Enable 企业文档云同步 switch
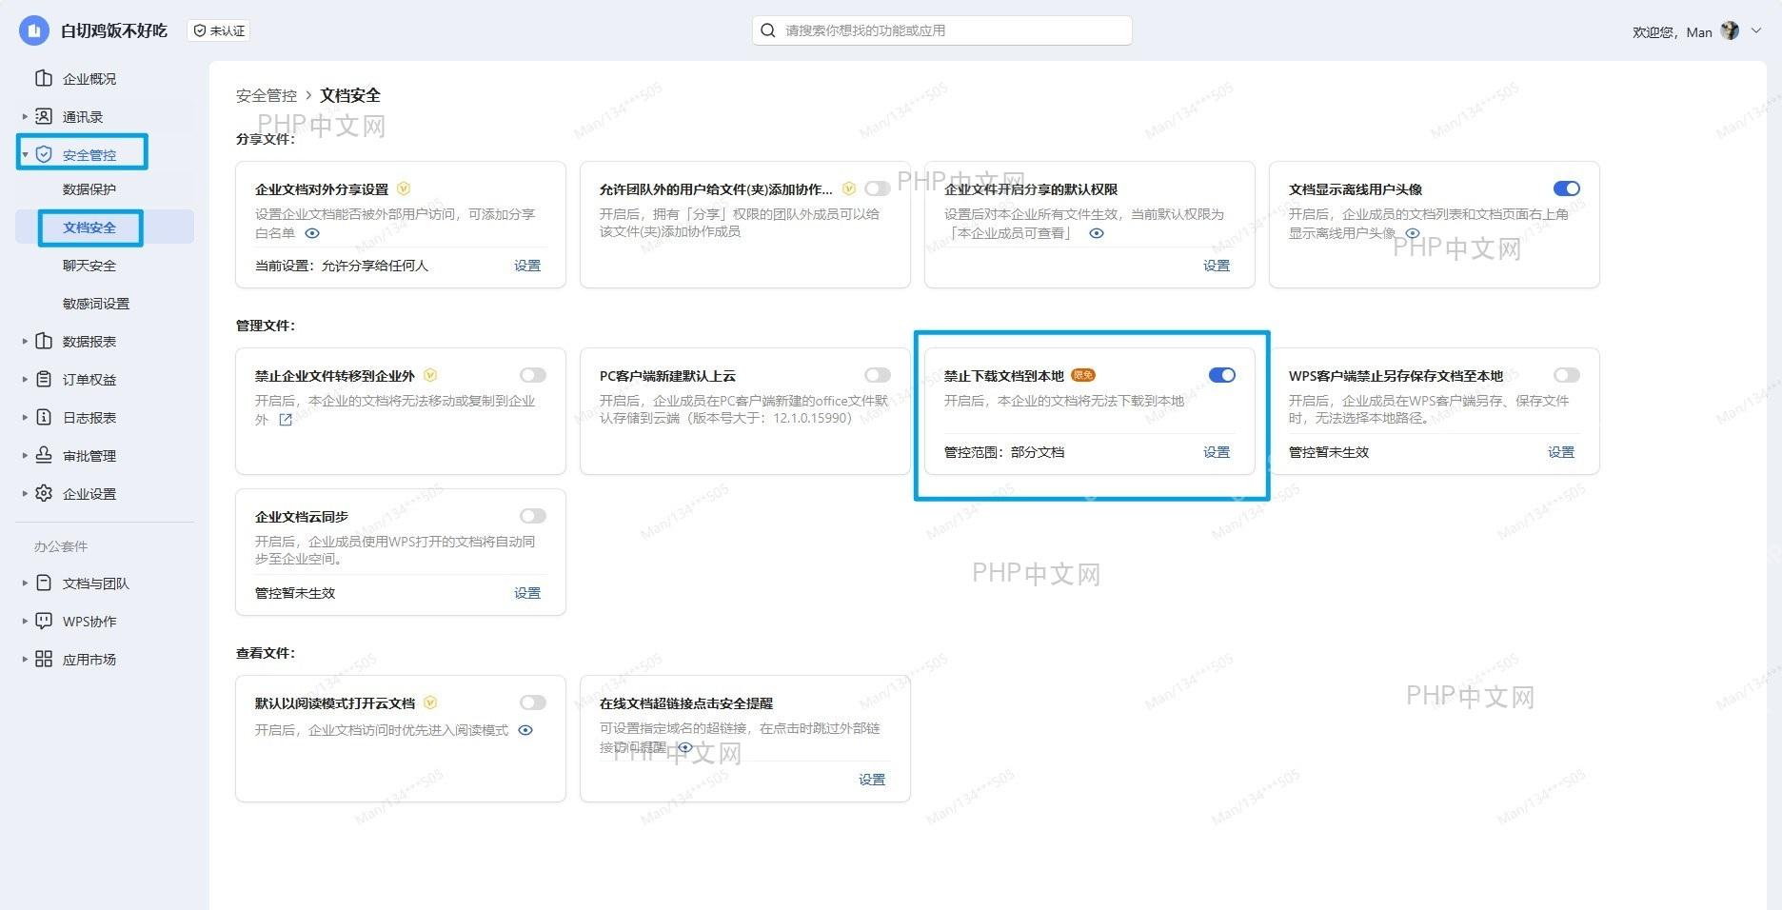The image size is (1782, 910). click(533, 516)
